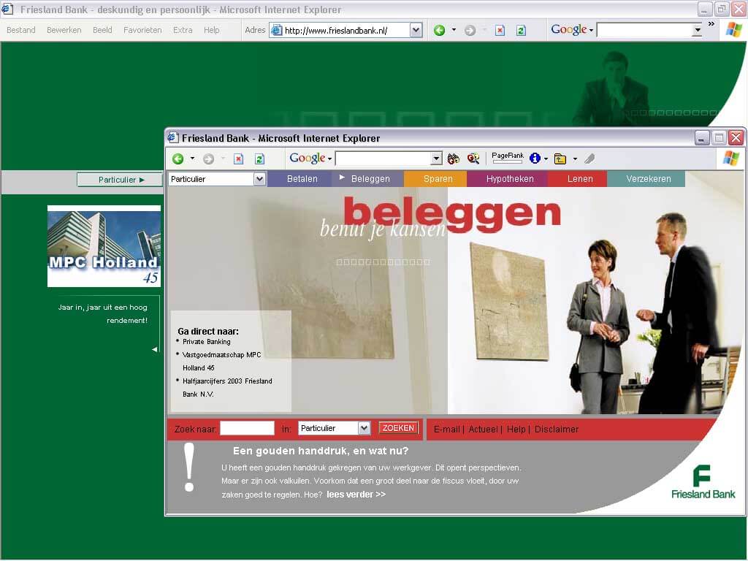Open Help menu in main browser
Image resolution: width=748 pixels, height=561 pixels.
(x=212, y=30)
